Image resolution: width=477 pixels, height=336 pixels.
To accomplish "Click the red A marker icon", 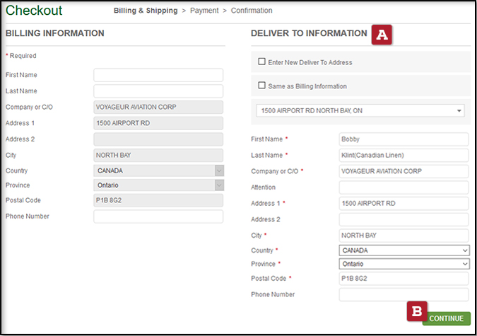I will [383, 35].
